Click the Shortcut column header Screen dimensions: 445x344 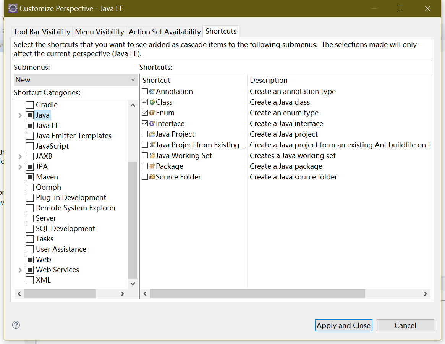pyautogui.click(x=194, y=80)
